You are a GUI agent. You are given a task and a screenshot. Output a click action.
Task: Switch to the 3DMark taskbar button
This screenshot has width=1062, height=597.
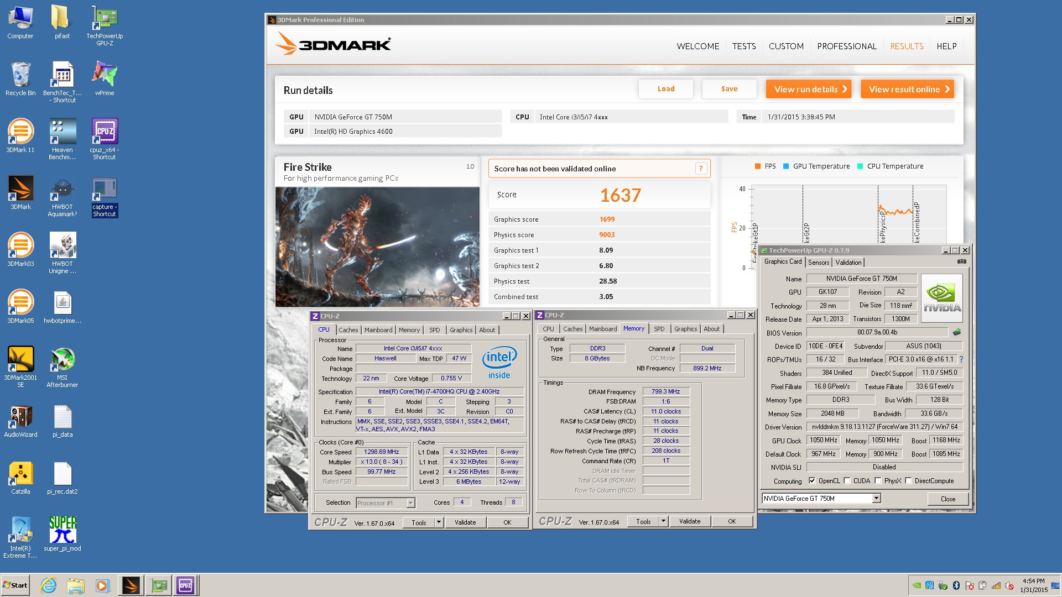tap(131, 585)
